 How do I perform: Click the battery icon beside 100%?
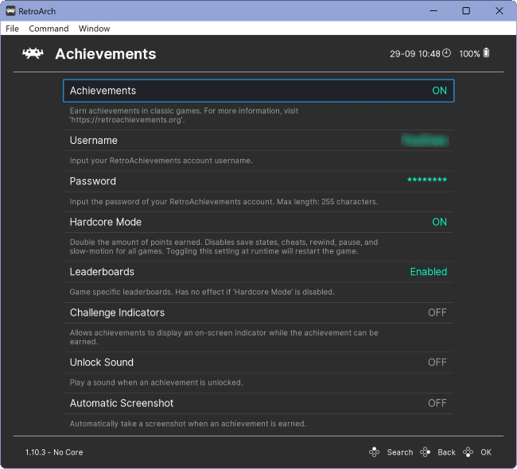486,52
